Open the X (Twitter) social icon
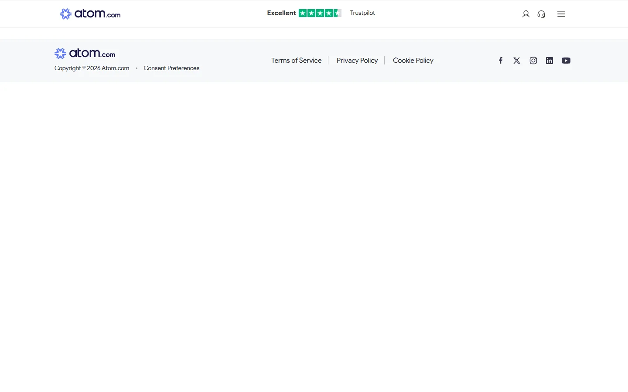This screenshot has width=628, height=392. coord(517,61)
